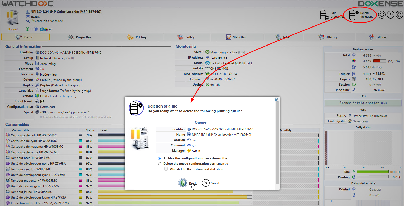The image size is (404, 206).
Task: Click the Printing 0% progress bar
Action: click(373, 177)
